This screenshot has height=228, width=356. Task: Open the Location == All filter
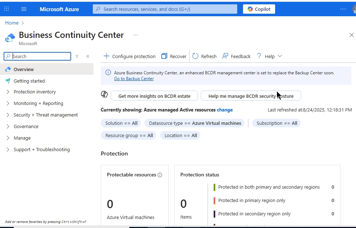pyautogui.click(x=180, y=135)
